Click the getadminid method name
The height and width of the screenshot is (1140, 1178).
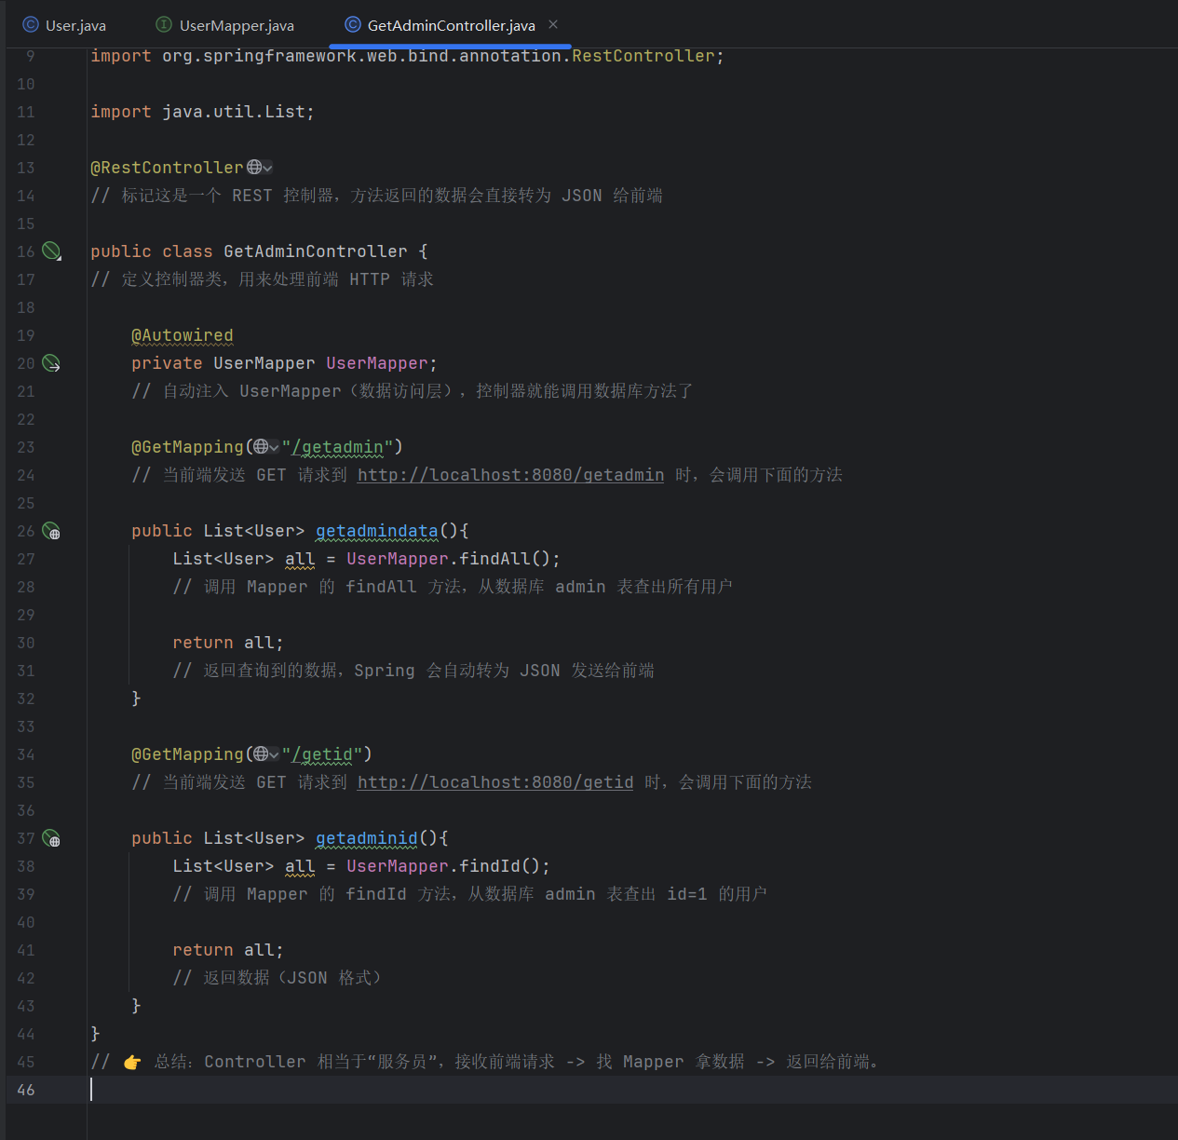[x=366, y=838]
